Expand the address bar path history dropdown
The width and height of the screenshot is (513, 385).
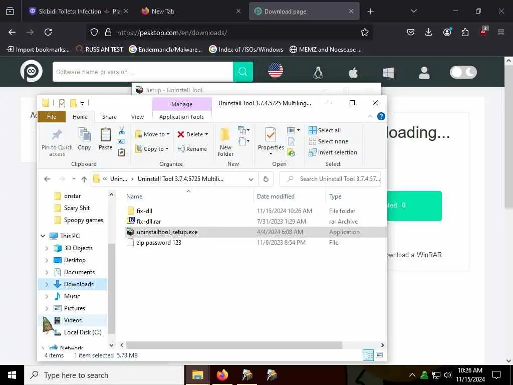251,179
